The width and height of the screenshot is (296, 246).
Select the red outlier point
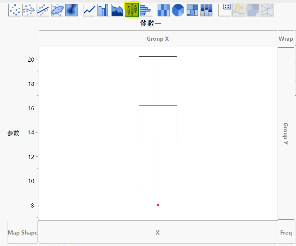click(158, 205)
